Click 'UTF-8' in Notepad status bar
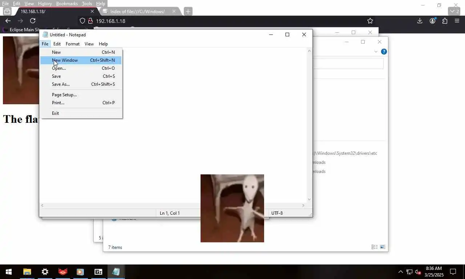465x279 pixels. click(277, 213)
